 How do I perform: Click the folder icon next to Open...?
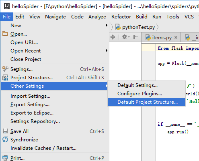coord(5,34)
